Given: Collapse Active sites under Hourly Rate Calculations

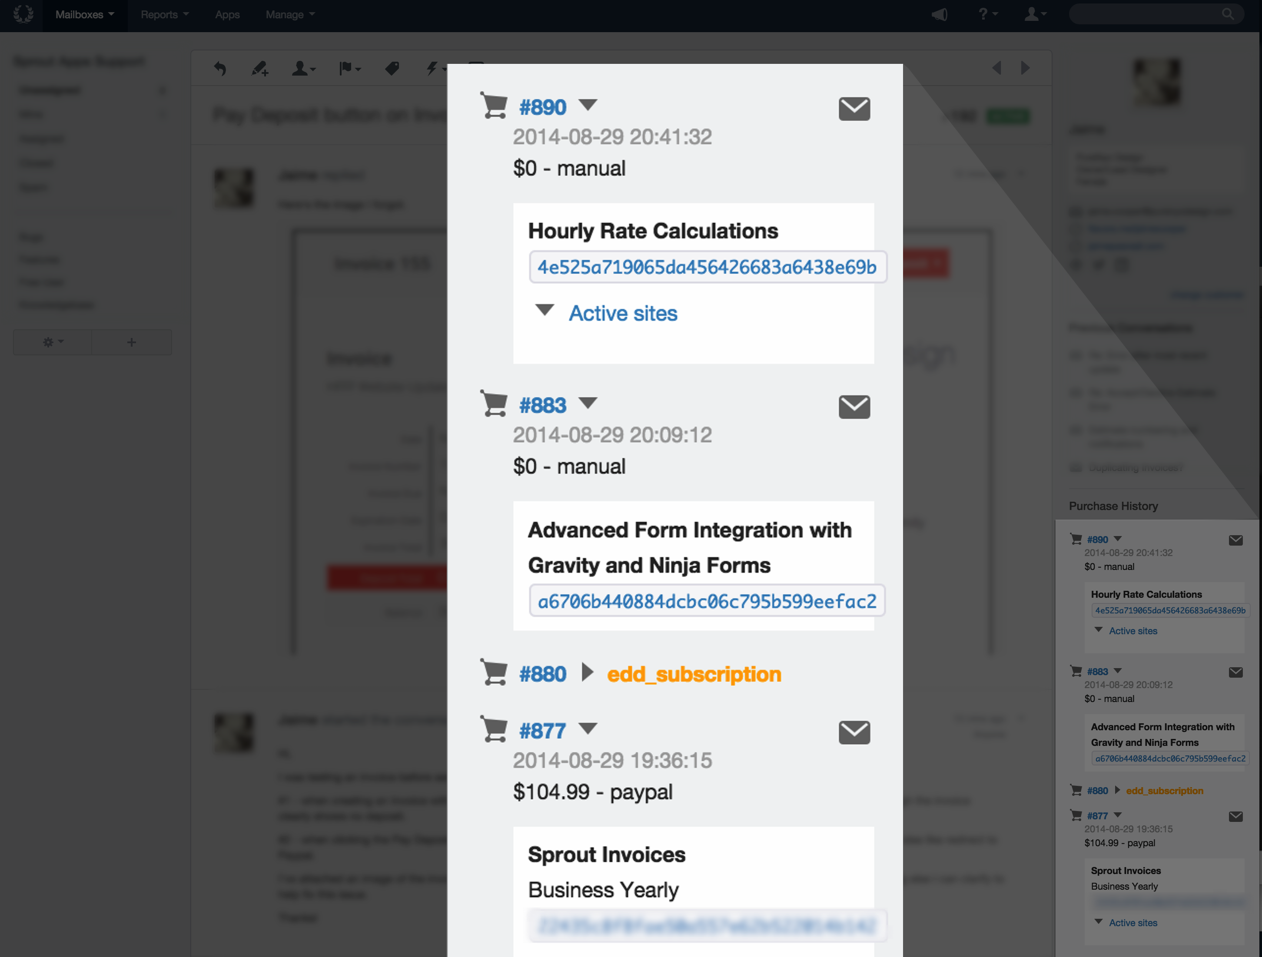Looking at the screenshot, I should [545, 310].
